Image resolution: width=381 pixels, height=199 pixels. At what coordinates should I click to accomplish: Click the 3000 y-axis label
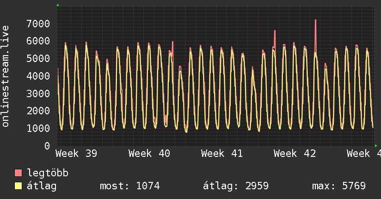pyautogui.click(x=38, y=93)
